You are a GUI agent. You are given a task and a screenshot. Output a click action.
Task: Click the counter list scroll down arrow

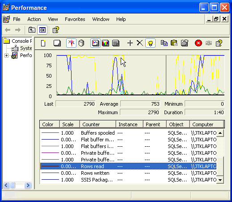click(x=220, y=180)
